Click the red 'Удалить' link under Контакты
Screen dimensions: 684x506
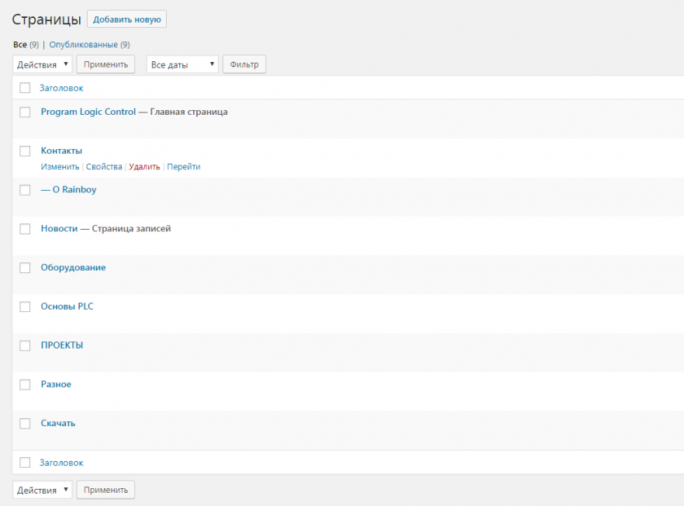[x=144, y=167]
